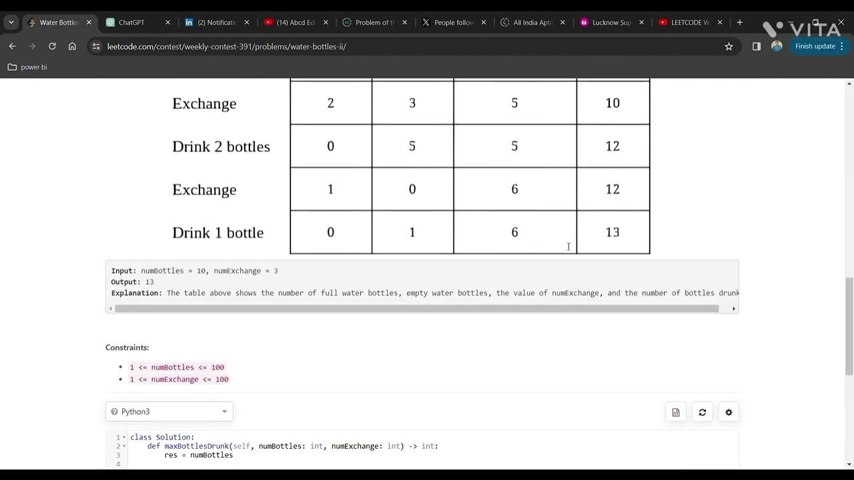Click constraint '1 <= numBottles <= 100'
This screenshot has width=854, height=480.
pyautogui.click(x=177, y=367)
